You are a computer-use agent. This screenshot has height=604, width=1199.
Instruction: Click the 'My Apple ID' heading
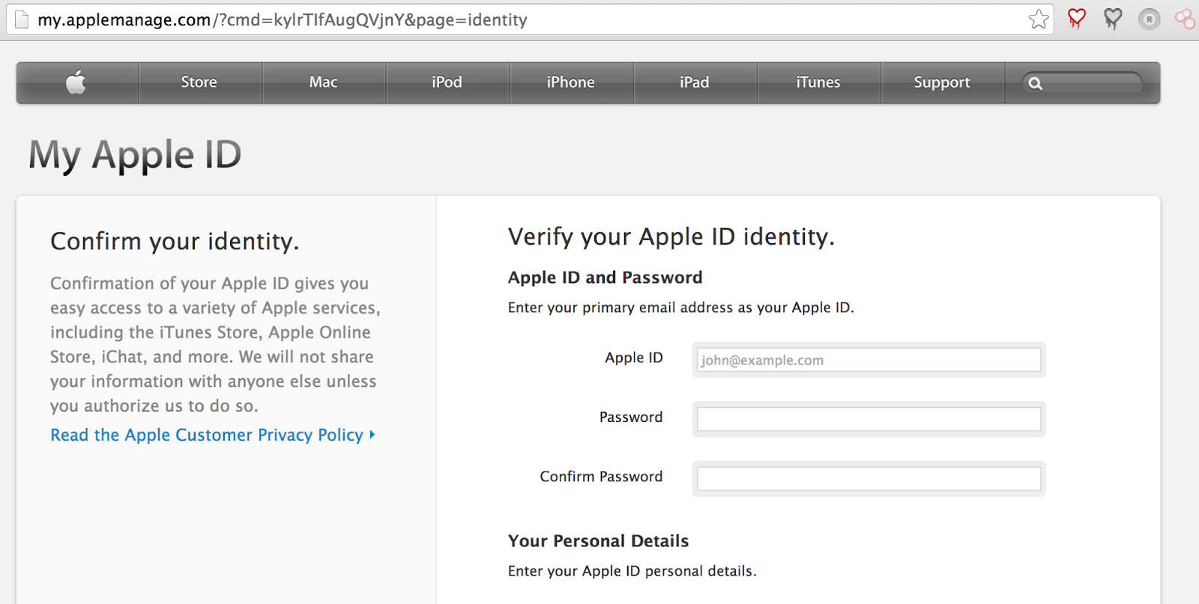click(135, 155)
